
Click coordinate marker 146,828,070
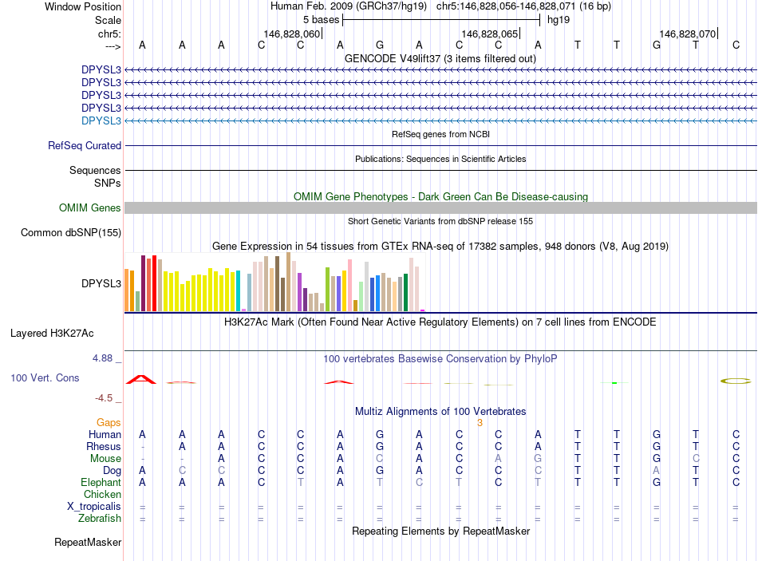click(x=688, y=34)
